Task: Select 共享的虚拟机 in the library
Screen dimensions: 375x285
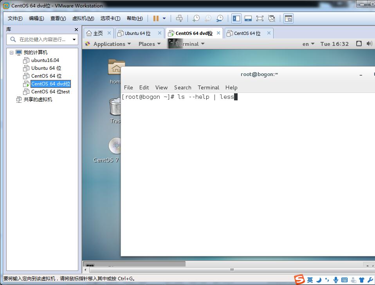Action: pyautogui.click(x=38, y=100)
